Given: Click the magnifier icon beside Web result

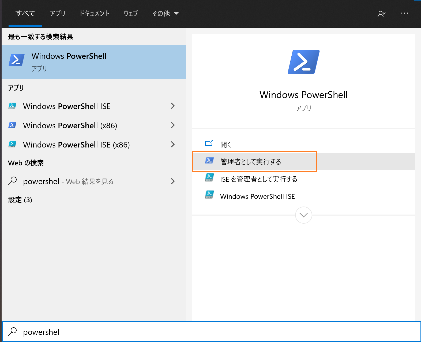Looking at the screenshot, I should pyautogui.click(x=13, y=181).
